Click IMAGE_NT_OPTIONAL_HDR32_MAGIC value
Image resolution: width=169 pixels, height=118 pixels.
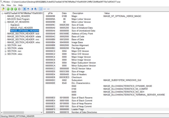(x=122, y=16)
